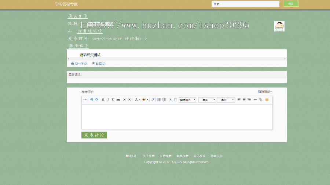330x185 pixels.
Task: Insert an unordered bullet list
Action: [x=164, y=100]
